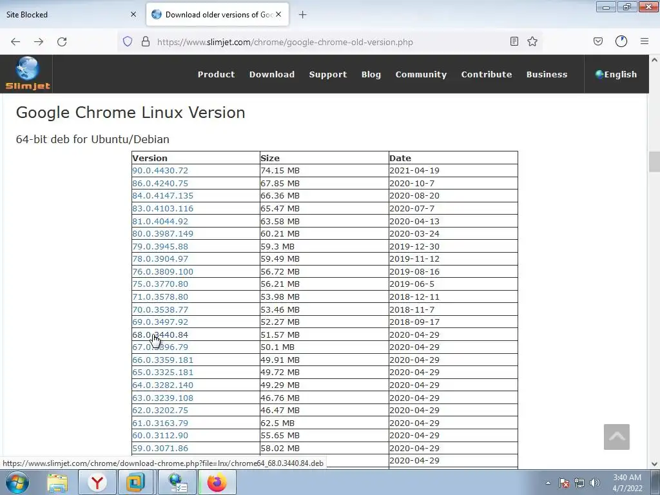Download Chrome version 71.0.3578.80
The width and height of the screenshot is (660, 495).
[x=160, y=296]
